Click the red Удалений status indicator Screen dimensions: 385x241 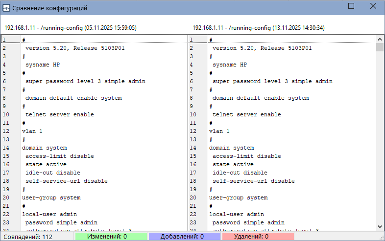(258, 237)
